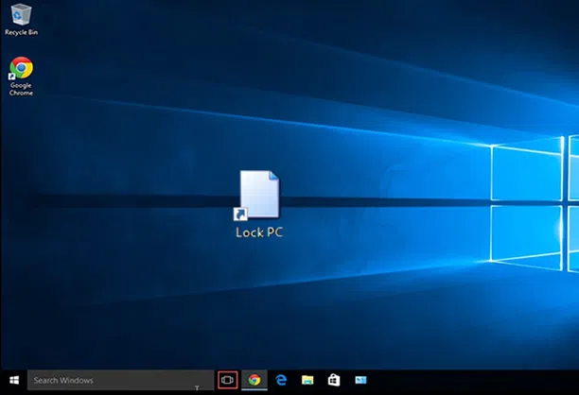
Task: Select the Recycle Bin desktop icon
Action: (21, 15)
